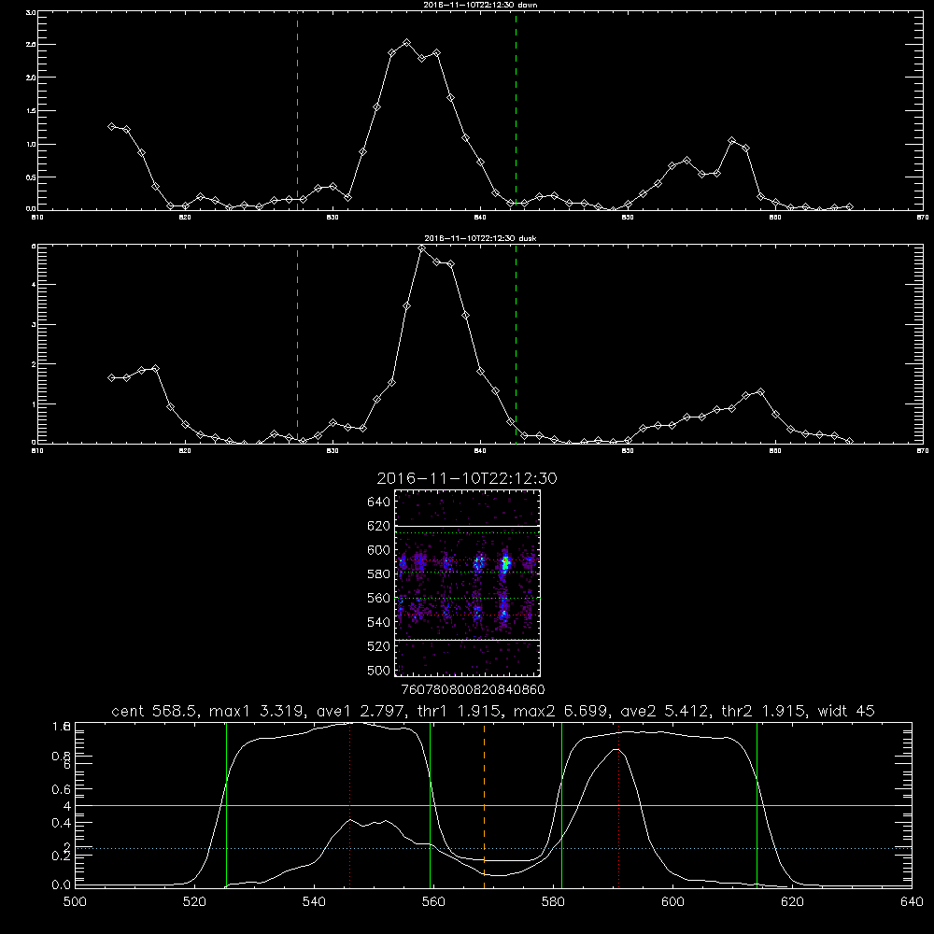Click left green dashed line in dusk plot

297,345
